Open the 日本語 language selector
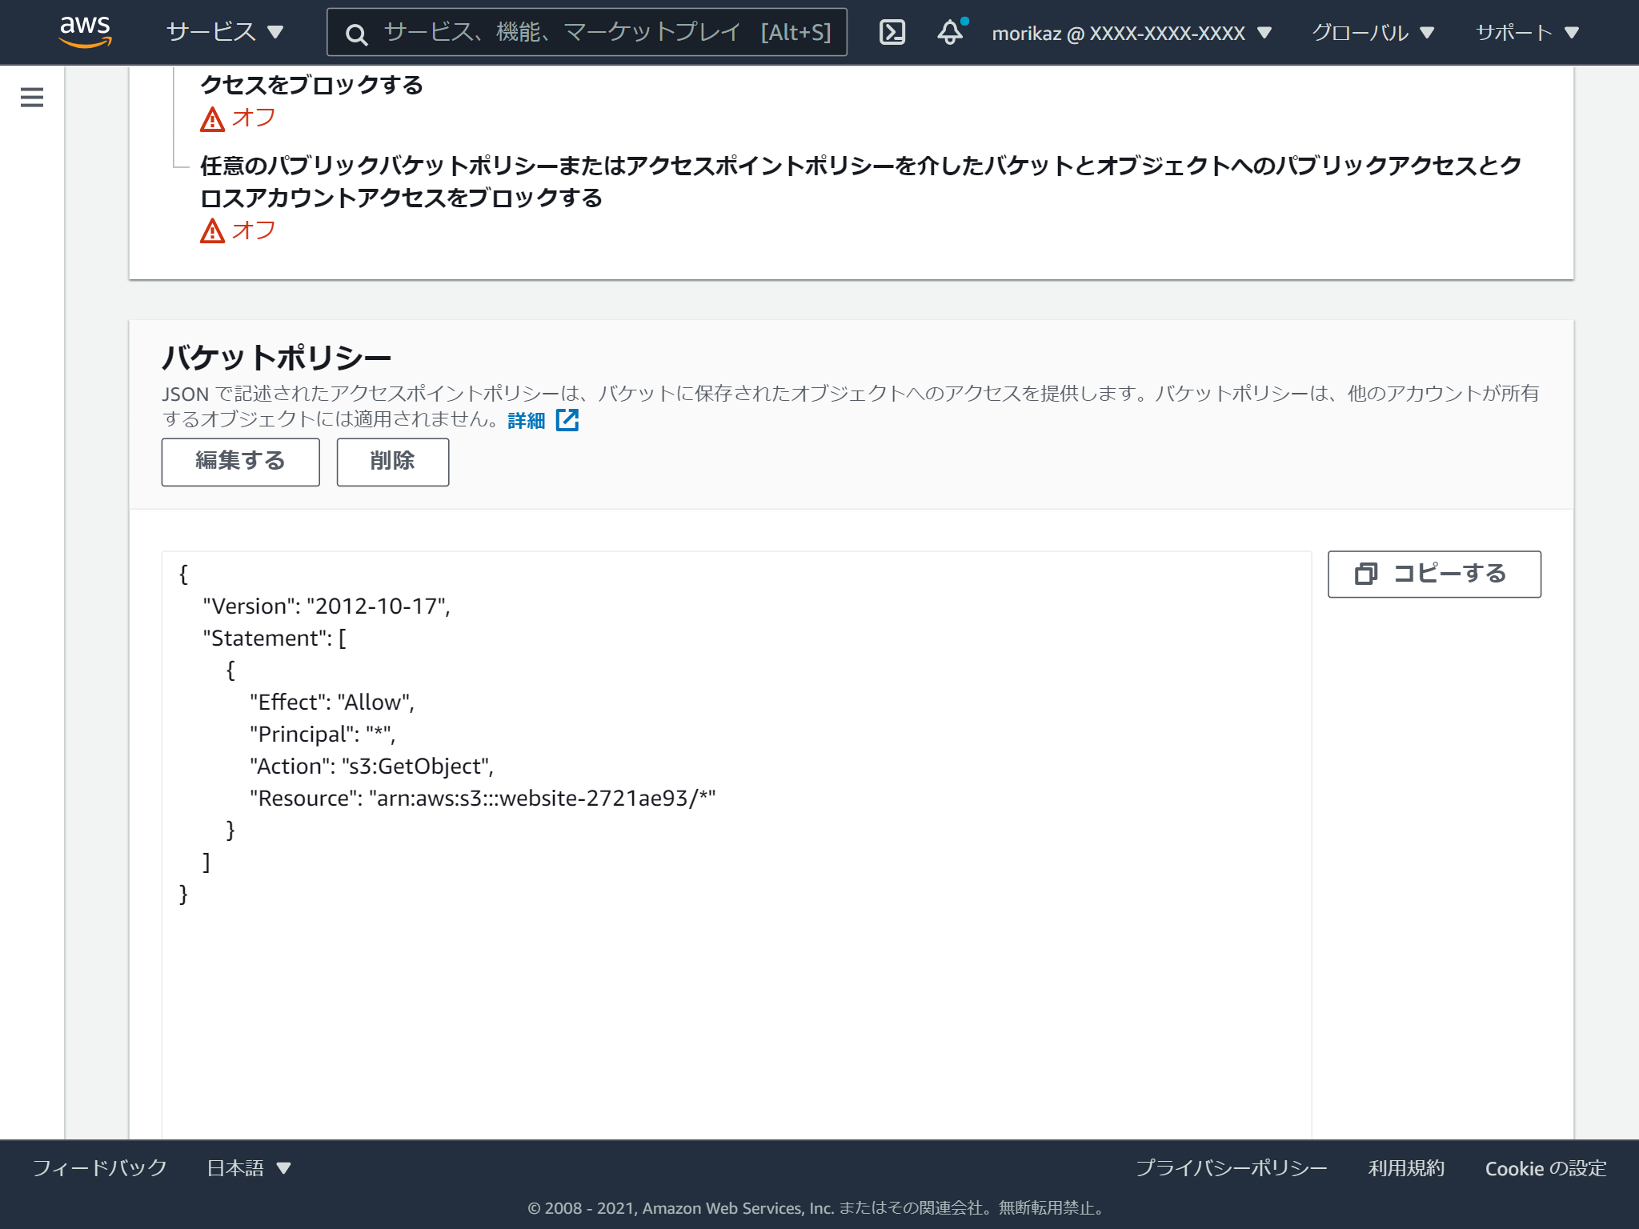The width and height of the screenshot is (1639, 1229). [x=247, y=1168]
